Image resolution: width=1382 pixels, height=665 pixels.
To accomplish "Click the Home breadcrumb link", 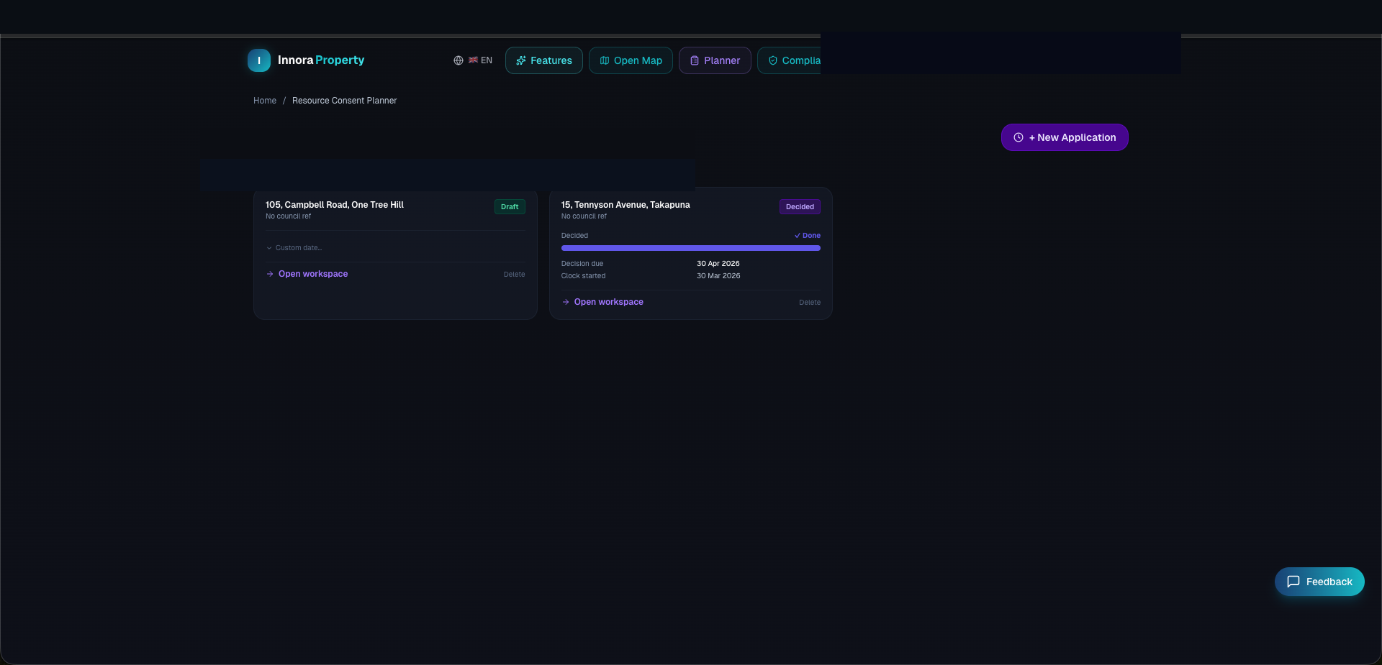I will click(x=265, y=101).
